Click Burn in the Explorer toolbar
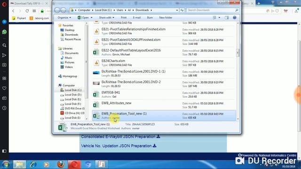This screenshot has width=301, height=169. [150, 18]
